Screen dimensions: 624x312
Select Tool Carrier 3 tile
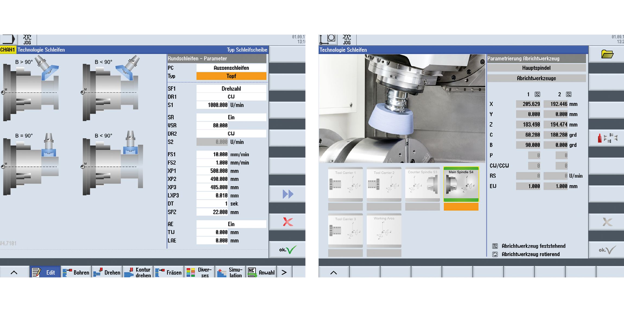coord(345,230)
